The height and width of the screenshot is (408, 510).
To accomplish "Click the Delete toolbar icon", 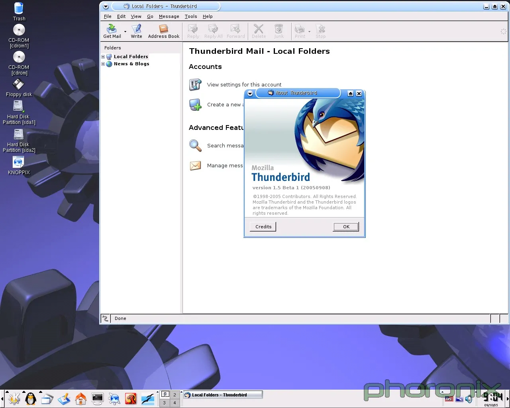I will pyautogui.click(x=259, y=31).
